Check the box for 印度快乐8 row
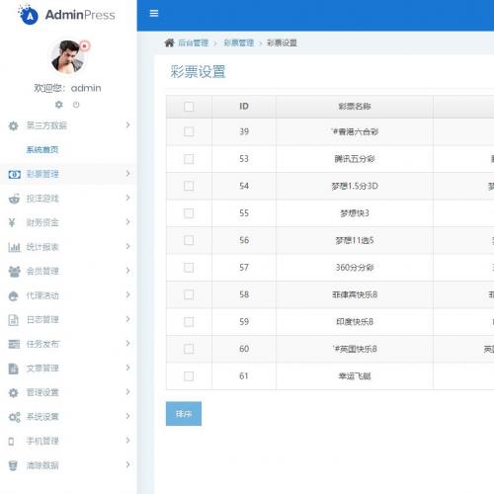The height and width of the screenshot is (494, 494). 189,322
